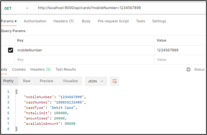
Task: Open the request Headers (7) tab
Action: coord(64,21)
